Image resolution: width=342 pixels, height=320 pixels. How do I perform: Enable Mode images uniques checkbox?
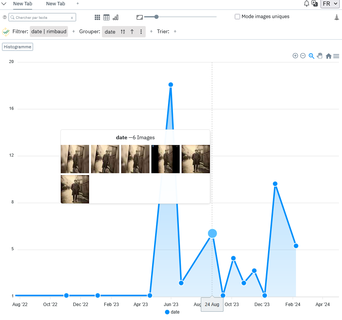(237, 17)
